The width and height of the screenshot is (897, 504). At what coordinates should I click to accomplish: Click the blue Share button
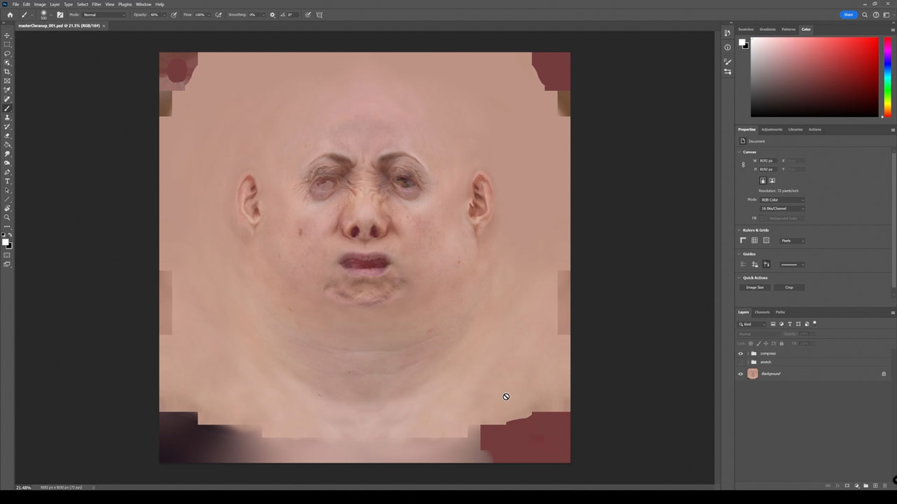(x=848, y=15)
